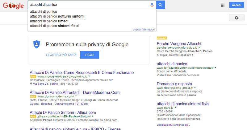Click the privacy shield icon
Image resolution: width=247 pixels, height=130 pixels.
(36, 44)
